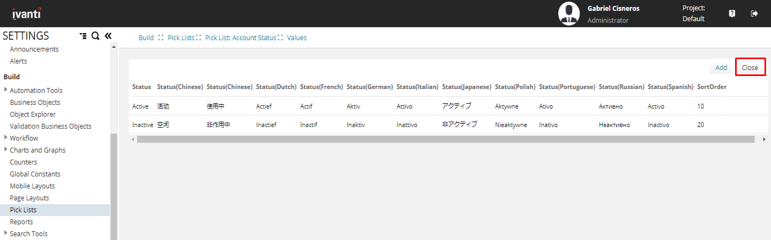The width and height of the screenshot is (771, 240).
Task: Open the help question mark icon
Action: click(x=732, y=14)
